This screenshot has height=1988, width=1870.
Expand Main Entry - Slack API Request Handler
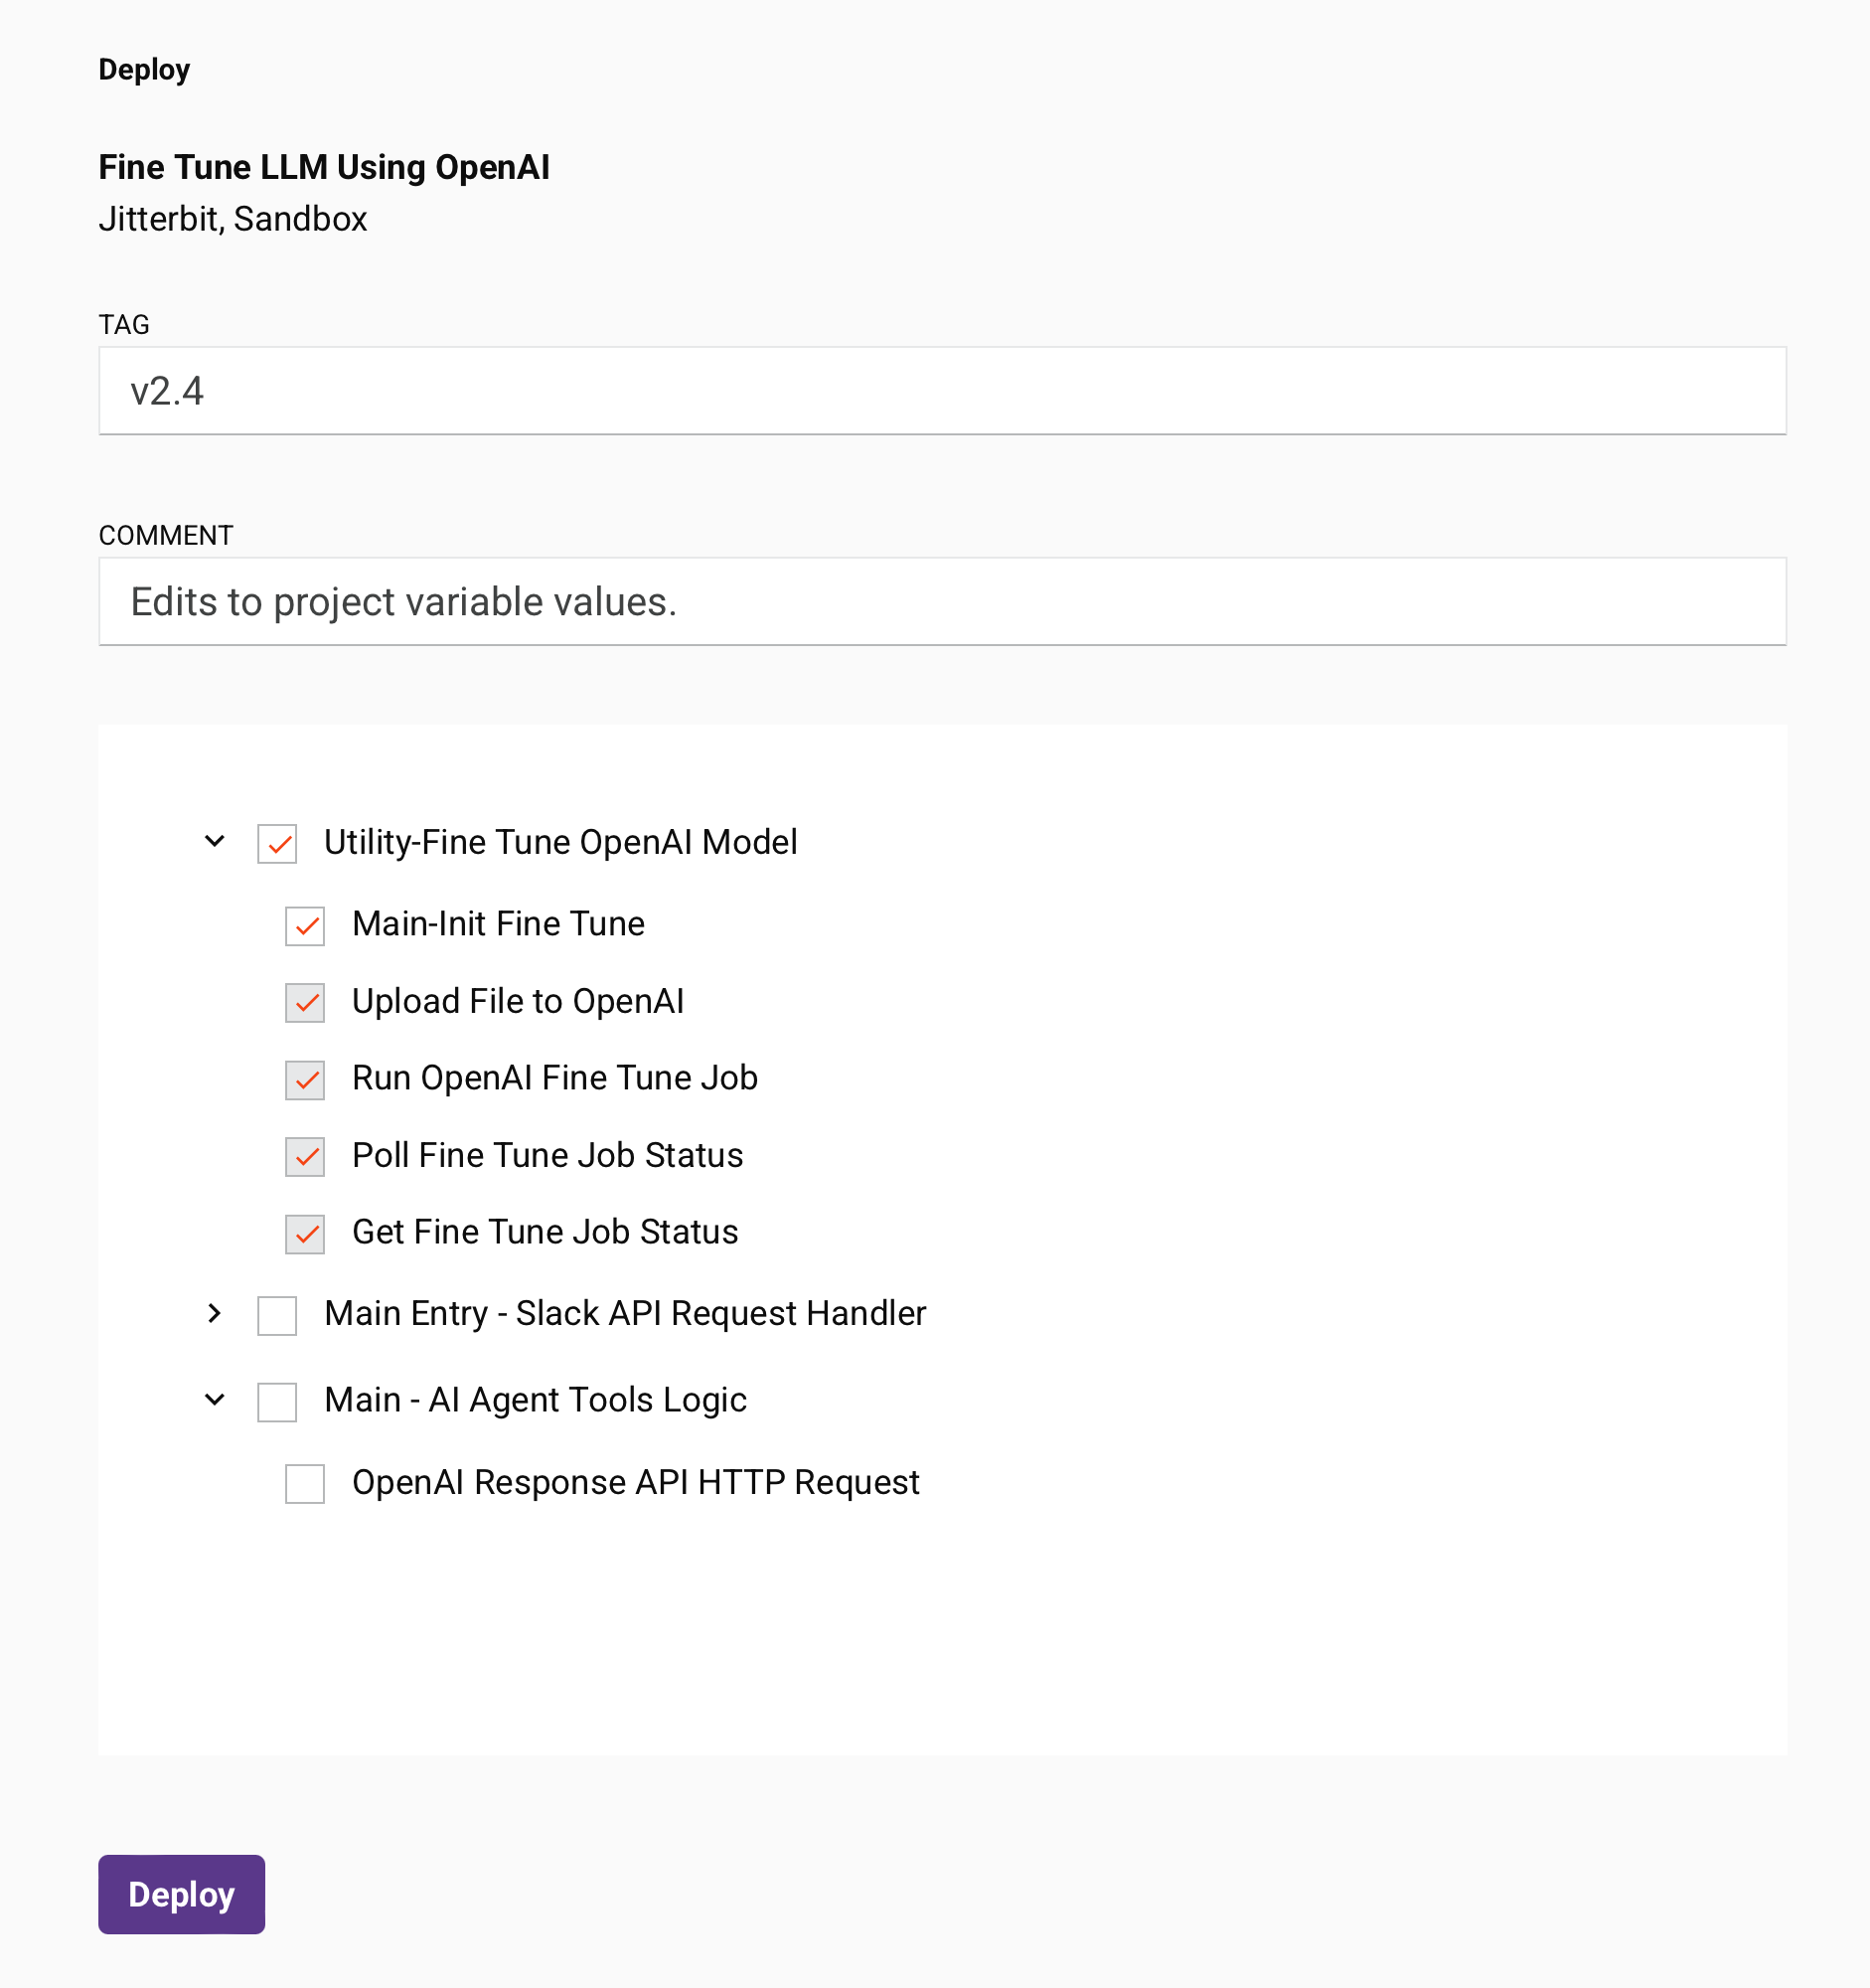215,1313
